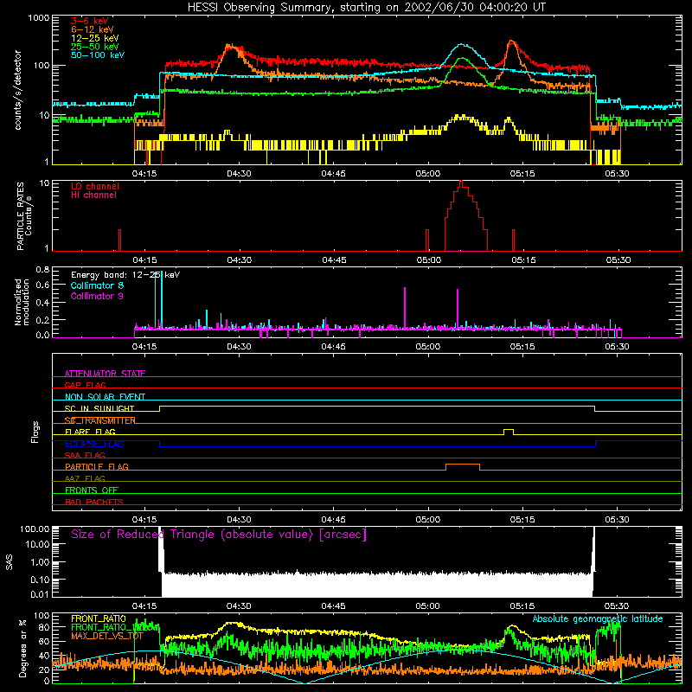692x692 pixels.
Task: Click the cyan 50-100 keV peak near 05:05
Action: (x=462, y=44)
